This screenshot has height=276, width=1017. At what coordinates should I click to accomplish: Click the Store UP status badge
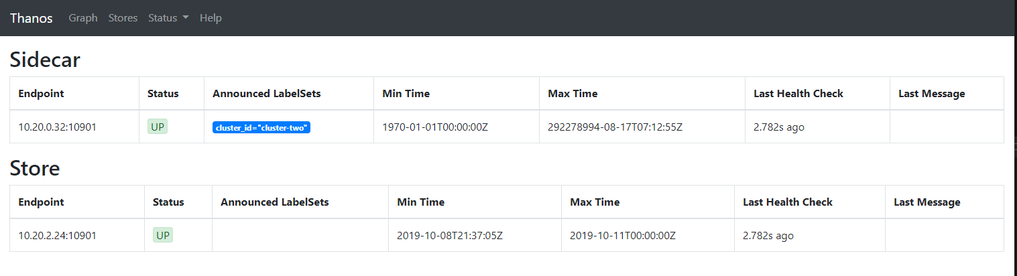pyautogui.click(x=163, y=235)
